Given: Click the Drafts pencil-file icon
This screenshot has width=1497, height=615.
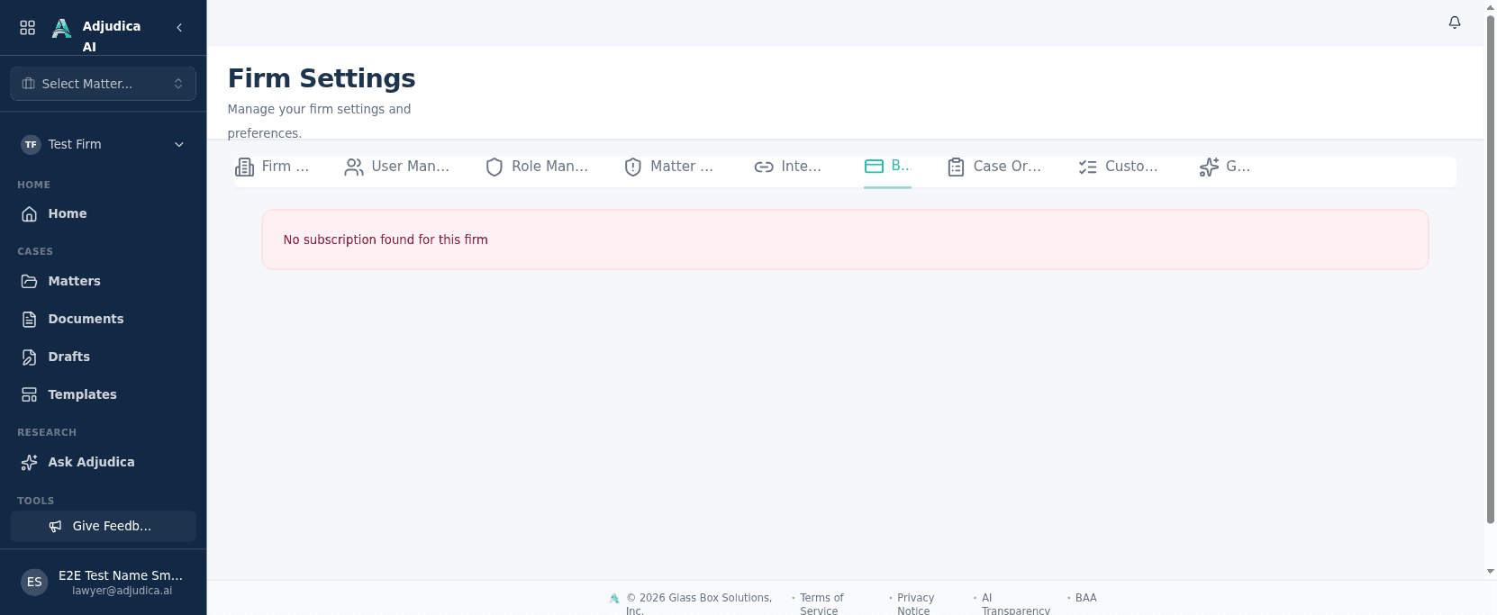Looking at the screenshot, I should [30, 357].
